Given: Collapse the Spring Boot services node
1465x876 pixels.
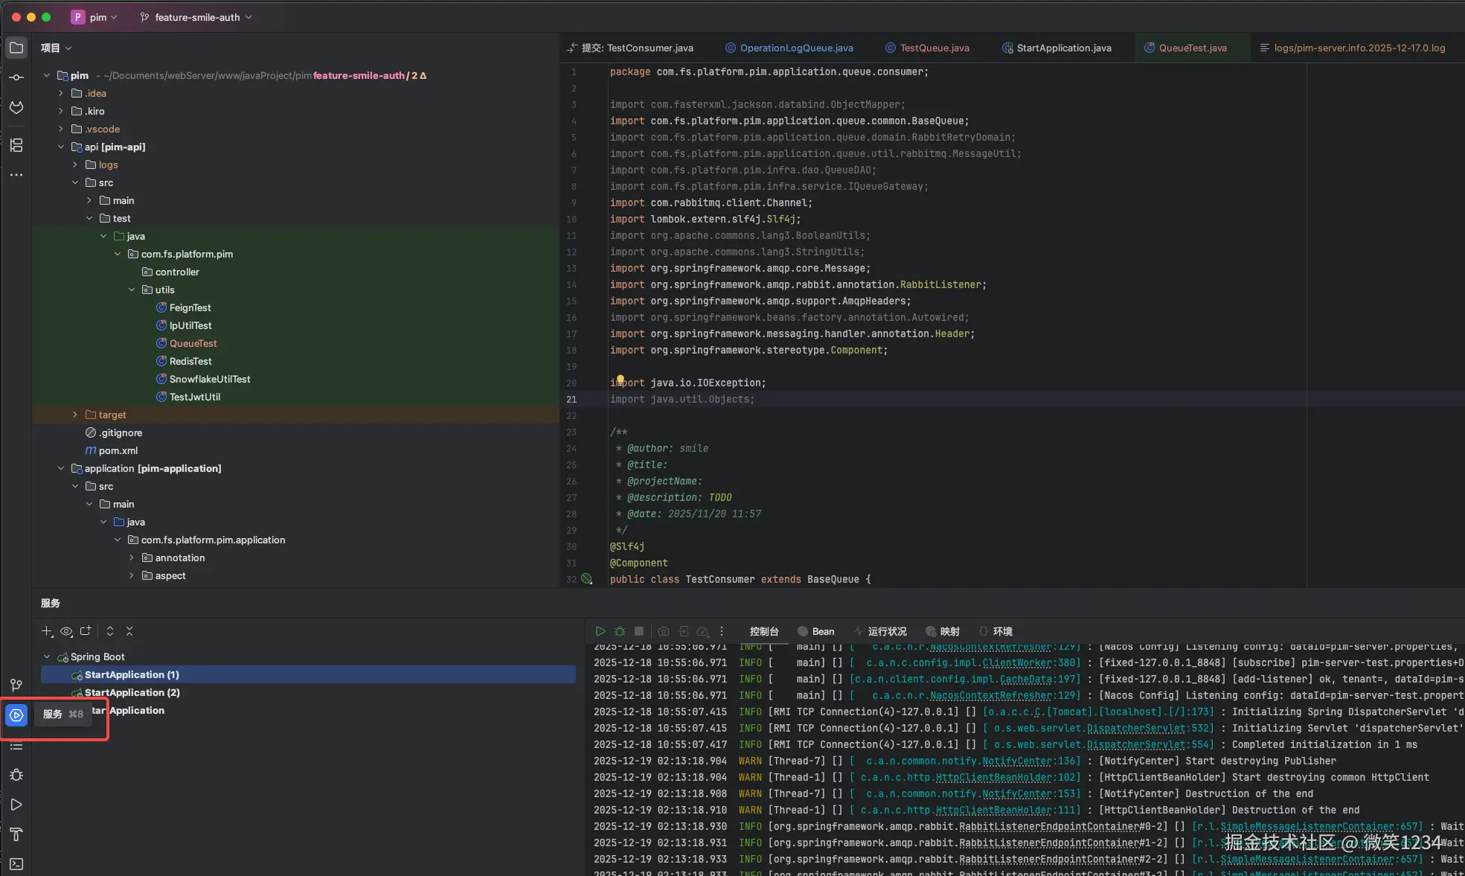Looking at the screenshot, I should pos(47,656).
